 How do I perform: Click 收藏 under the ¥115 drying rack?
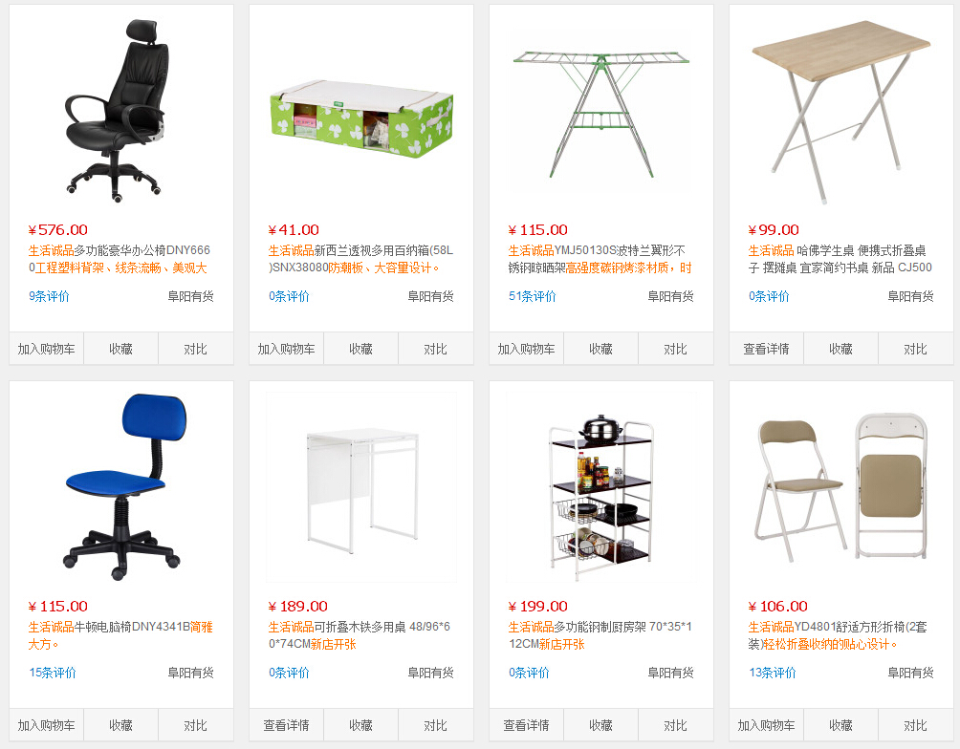tap(600, 349)
